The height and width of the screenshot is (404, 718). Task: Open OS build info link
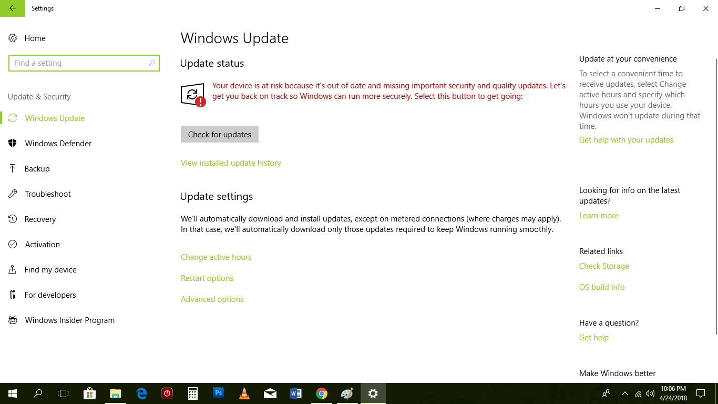602,287
